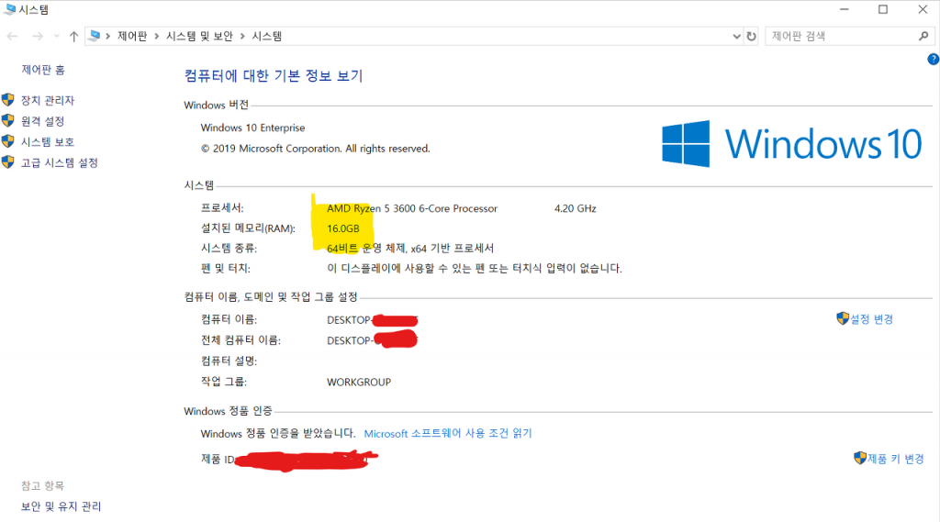
Task: Close the 시스템 window
Action: [x=923, y=9]
